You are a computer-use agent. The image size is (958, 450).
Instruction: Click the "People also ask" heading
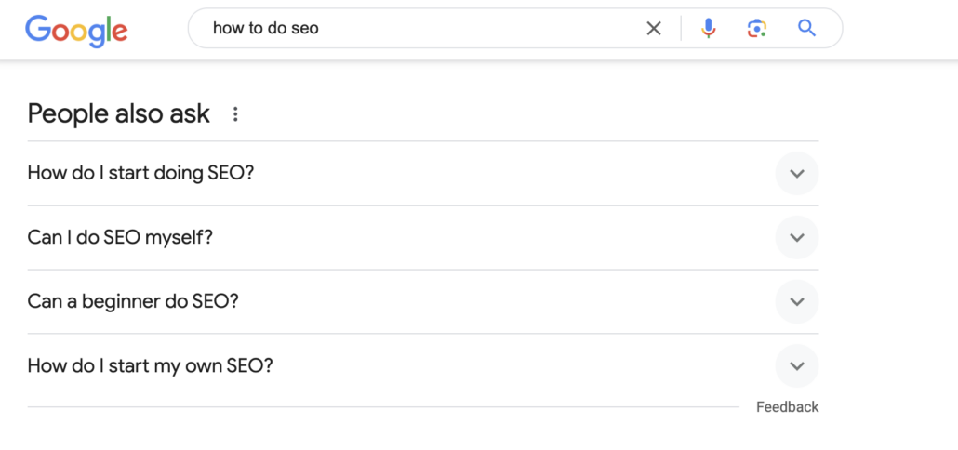coord(119,114)
